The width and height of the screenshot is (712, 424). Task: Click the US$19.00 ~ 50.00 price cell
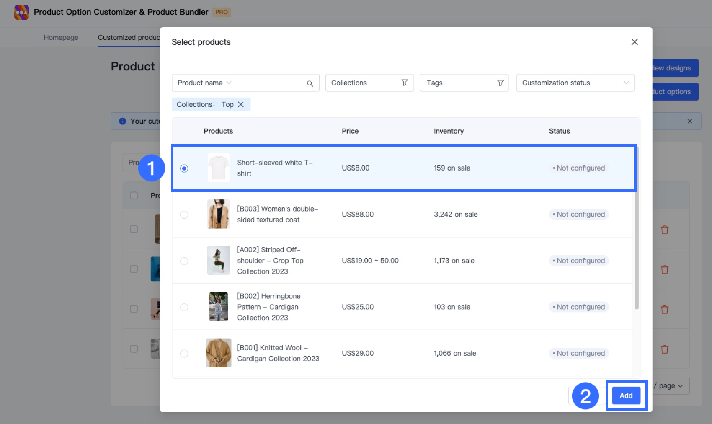coord(370,261)
